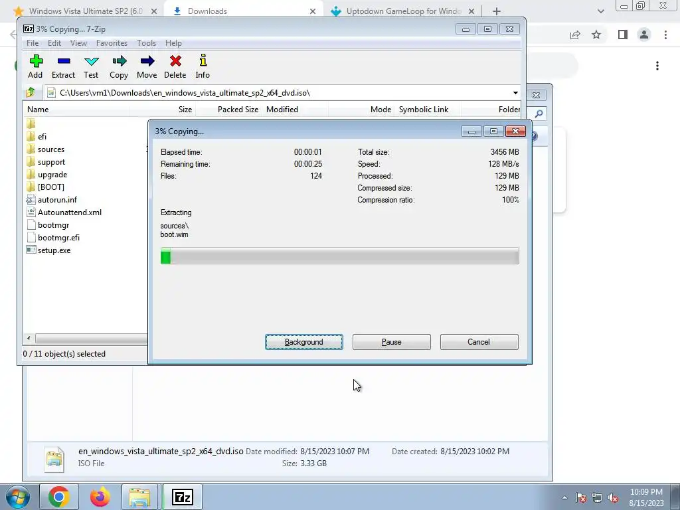Viewport: 680px width, 510px height.
Task: Sort by the Name column header
Action: click(x=76, y=110)
